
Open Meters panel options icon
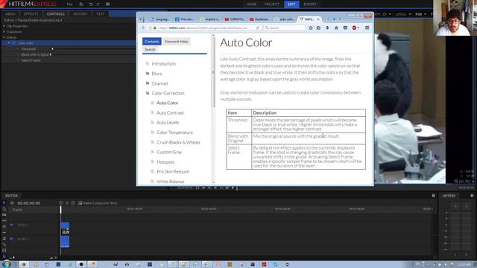472,196
